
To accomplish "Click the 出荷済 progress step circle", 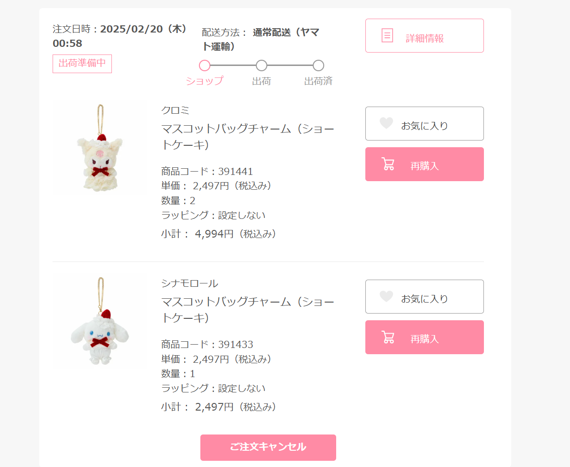I will (x=318, y=66).
